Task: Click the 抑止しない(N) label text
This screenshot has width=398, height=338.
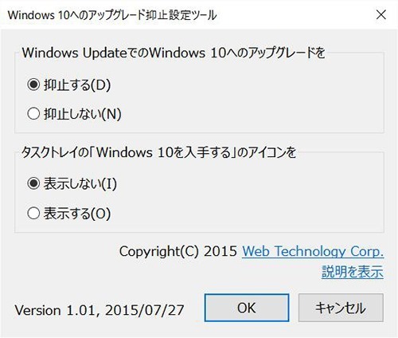Action: [83, 114]
